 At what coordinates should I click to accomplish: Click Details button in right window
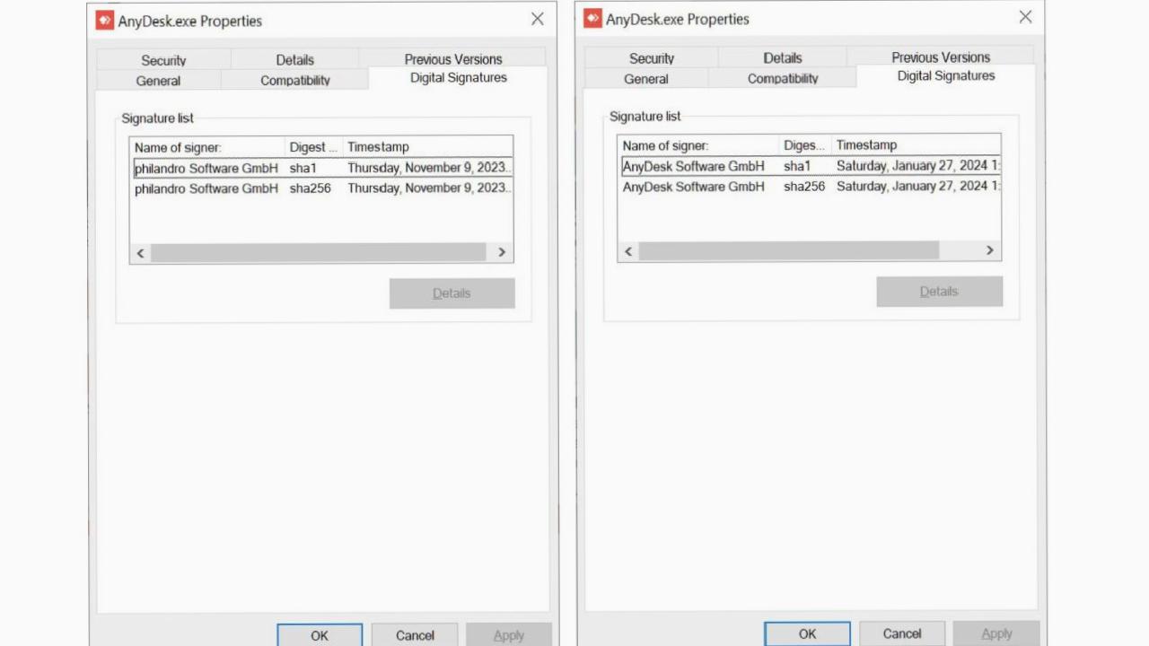(939, 292)
